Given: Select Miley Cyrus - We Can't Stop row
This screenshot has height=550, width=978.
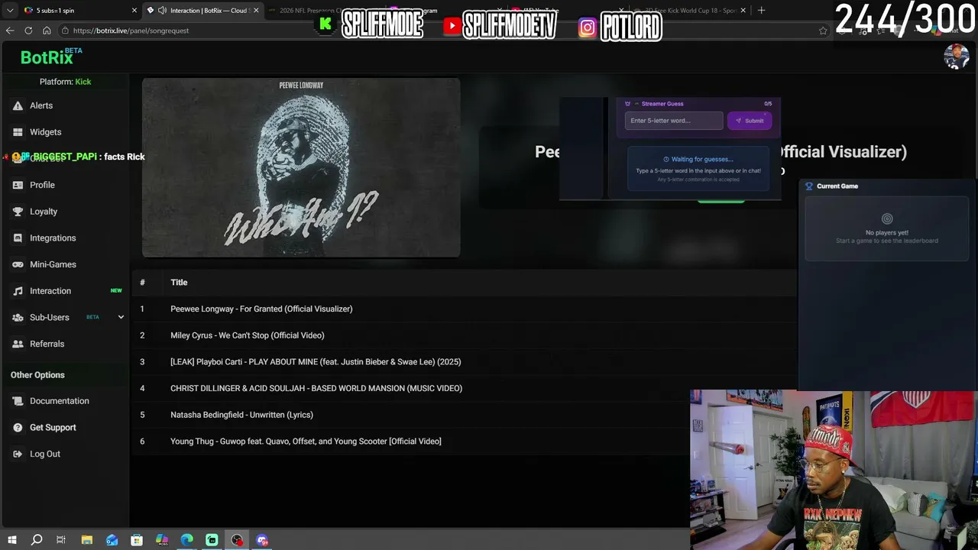Looking at the screenshot, I should pos(463,335).
